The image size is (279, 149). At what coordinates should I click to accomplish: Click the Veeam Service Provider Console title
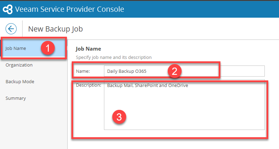[x=69, y=9]
